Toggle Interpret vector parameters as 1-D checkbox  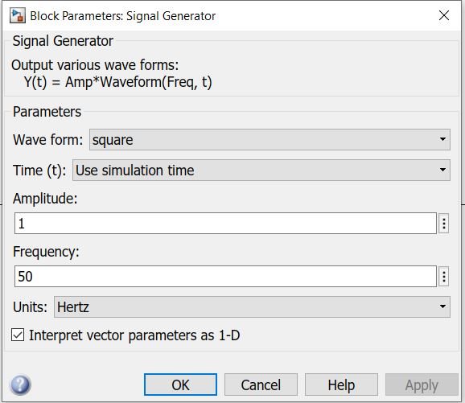(18, 335)
